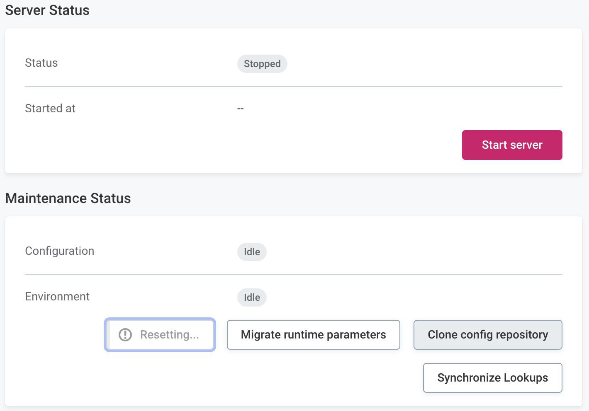Click the Clone config repository button

(x=488, y=334)
